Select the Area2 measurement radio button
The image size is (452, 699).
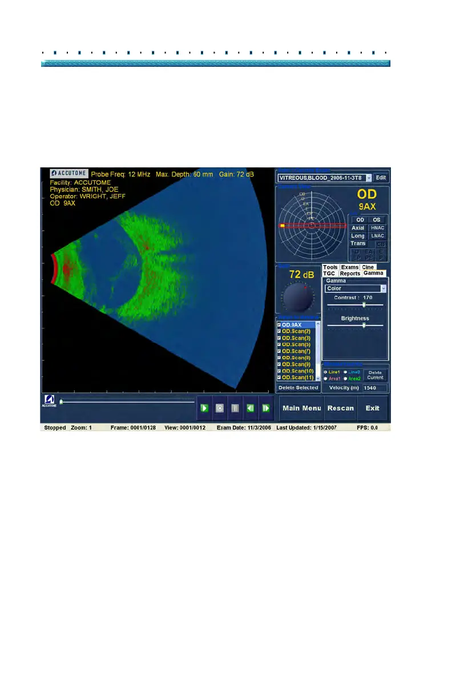click(346, 379)
